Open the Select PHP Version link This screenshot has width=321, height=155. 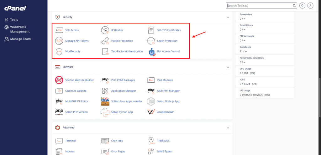pos(76,112)
